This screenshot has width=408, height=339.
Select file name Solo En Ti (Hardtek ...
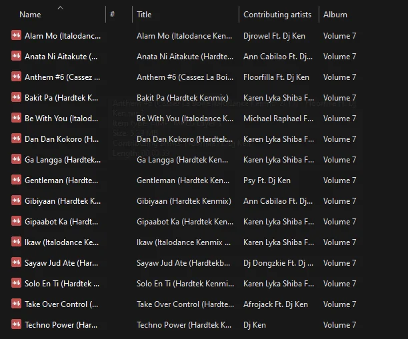click(x=62, y=284)
